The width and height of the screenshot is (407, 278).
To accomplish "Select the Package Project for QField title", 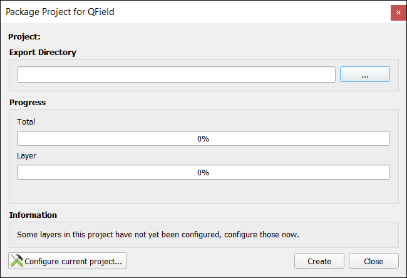I will pyautogui.click(x=60, y=12).
